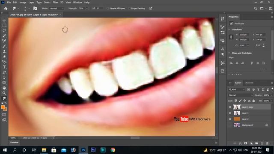Image resolution: width=274 pixels, height=154 pixels.
Task: Select the Lasso tool
Action: tap(4, 31)
